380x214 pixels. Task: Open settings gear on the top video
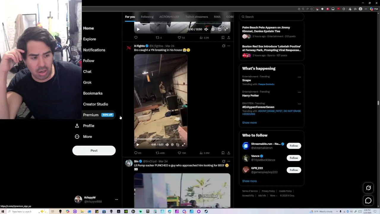point(213,29)
